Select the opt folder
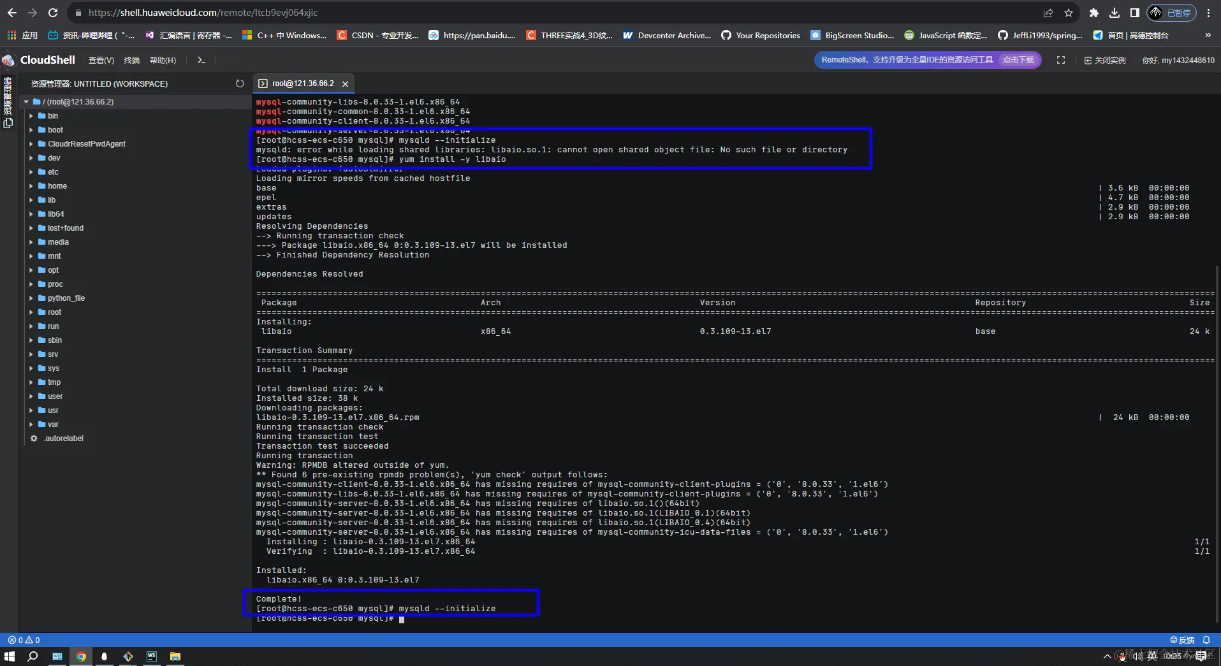1221x666 pixels. click(53, 270)
